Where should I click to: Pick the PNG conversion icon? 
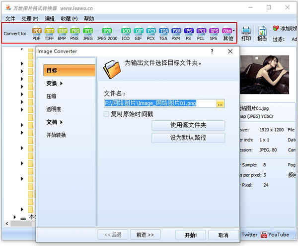(x=74, y=33)
